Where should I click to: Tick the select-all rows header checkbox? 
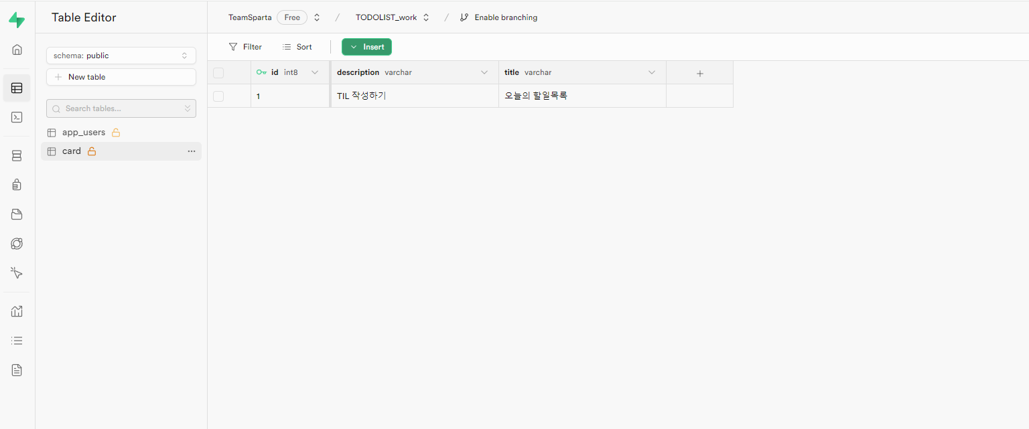[218, 73]
